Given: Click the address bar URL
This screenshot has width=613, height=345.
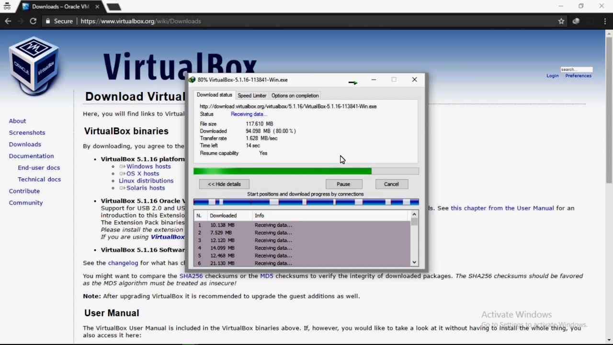Looking at the screenshot, I should pos(141,21).
